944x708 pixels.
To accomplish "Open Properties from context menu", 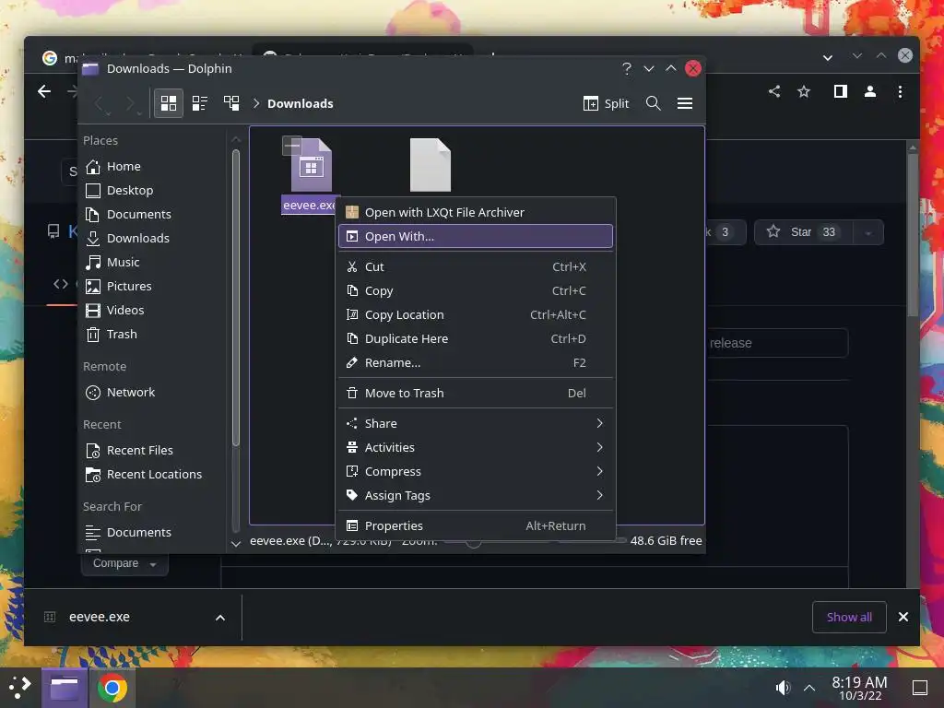I will pos(476,525).
